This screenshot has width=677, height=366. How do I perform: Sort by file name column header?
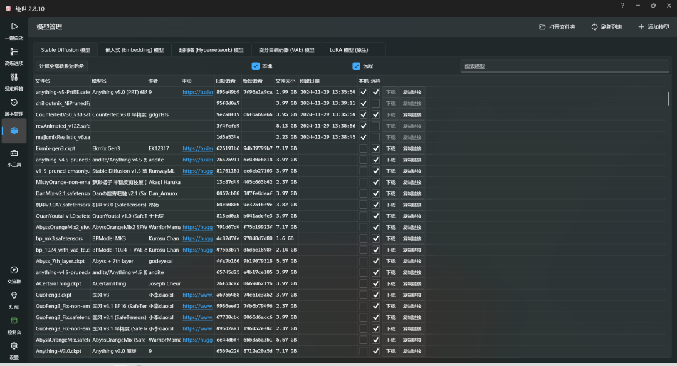click(62, 81)
